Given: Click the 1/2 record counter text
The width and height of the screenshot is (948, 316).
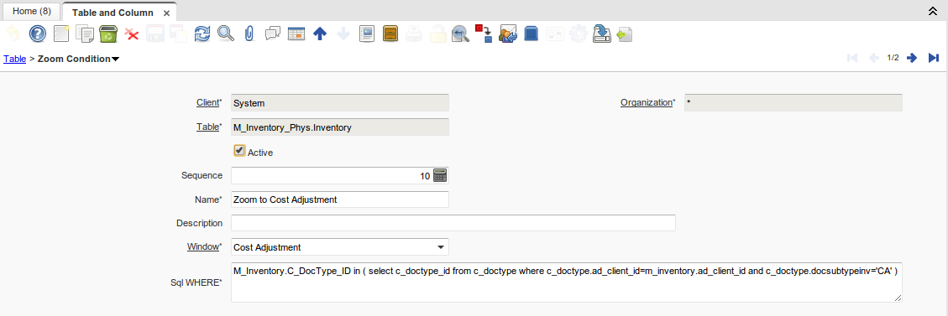Looking at the screenshot, I should [x=893, y=58].
